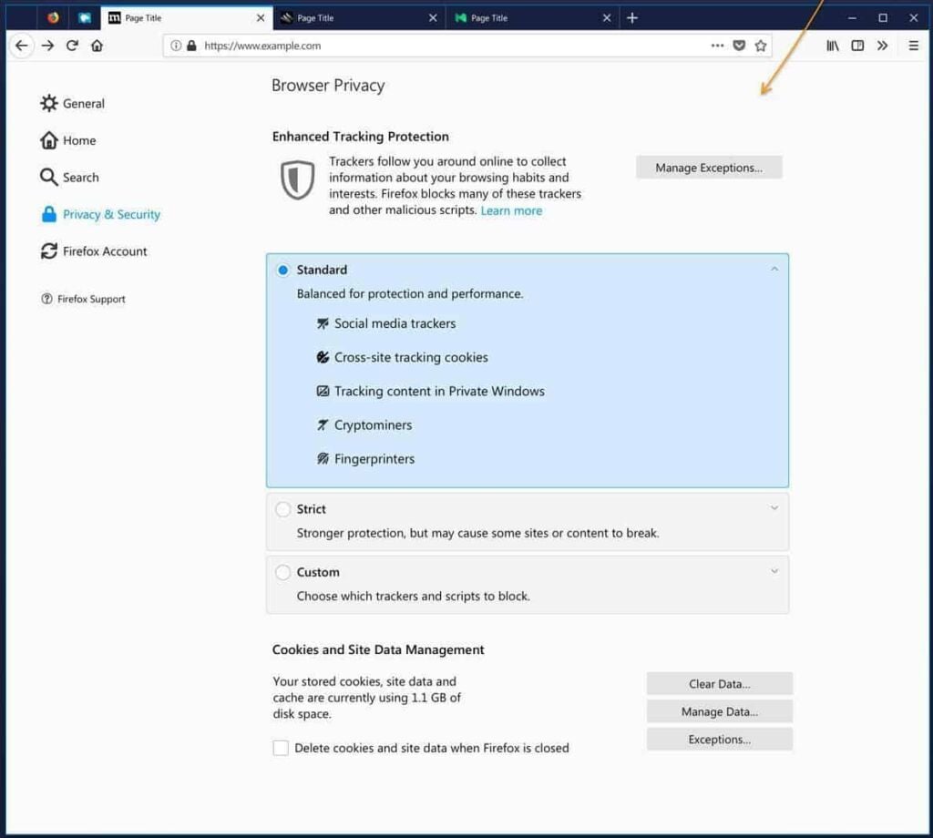Click the Pocket save icon
933x838 pixels.
click(740, 46)
